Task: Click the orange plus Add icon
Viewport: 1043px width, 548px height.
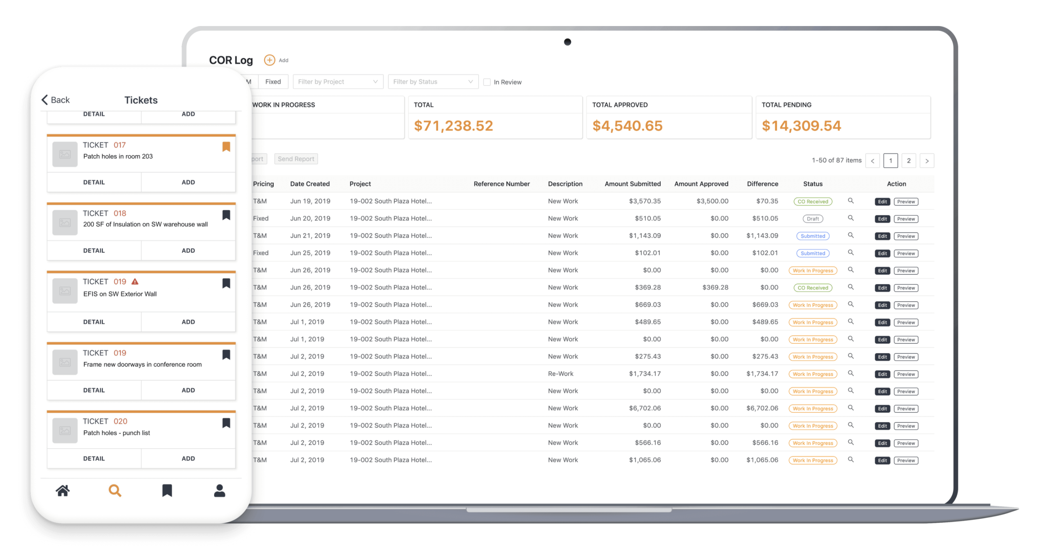Action: tap(269, 60)
